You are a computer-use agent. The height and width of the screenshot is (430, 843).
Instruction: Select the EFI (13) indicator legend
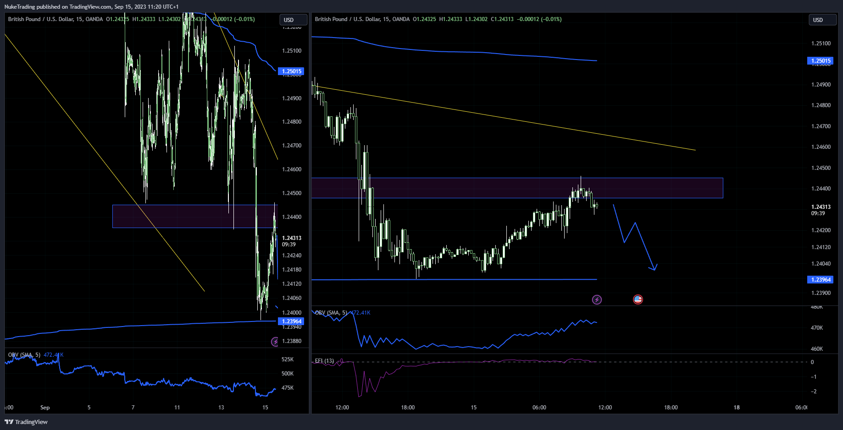324,361
